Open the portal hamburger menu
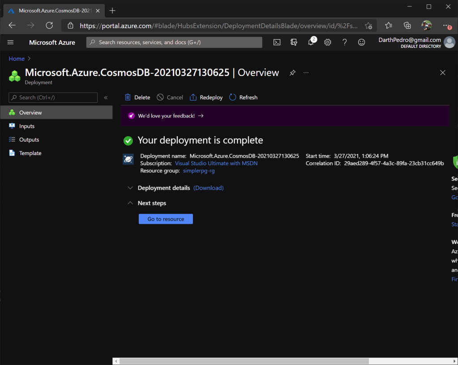This screenshot has width=458, height=365. pos(11,42)
